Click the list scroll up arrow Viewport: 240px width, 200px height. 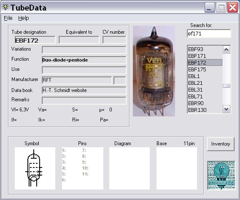pyautogui.click(x=227, y=50)
